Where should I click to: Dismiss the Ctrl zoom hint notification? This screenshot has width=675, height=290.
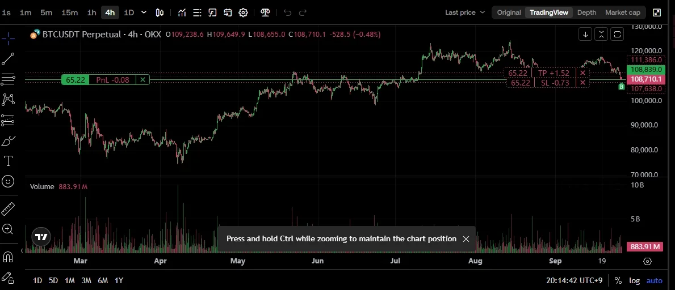[x=466, y=239]
